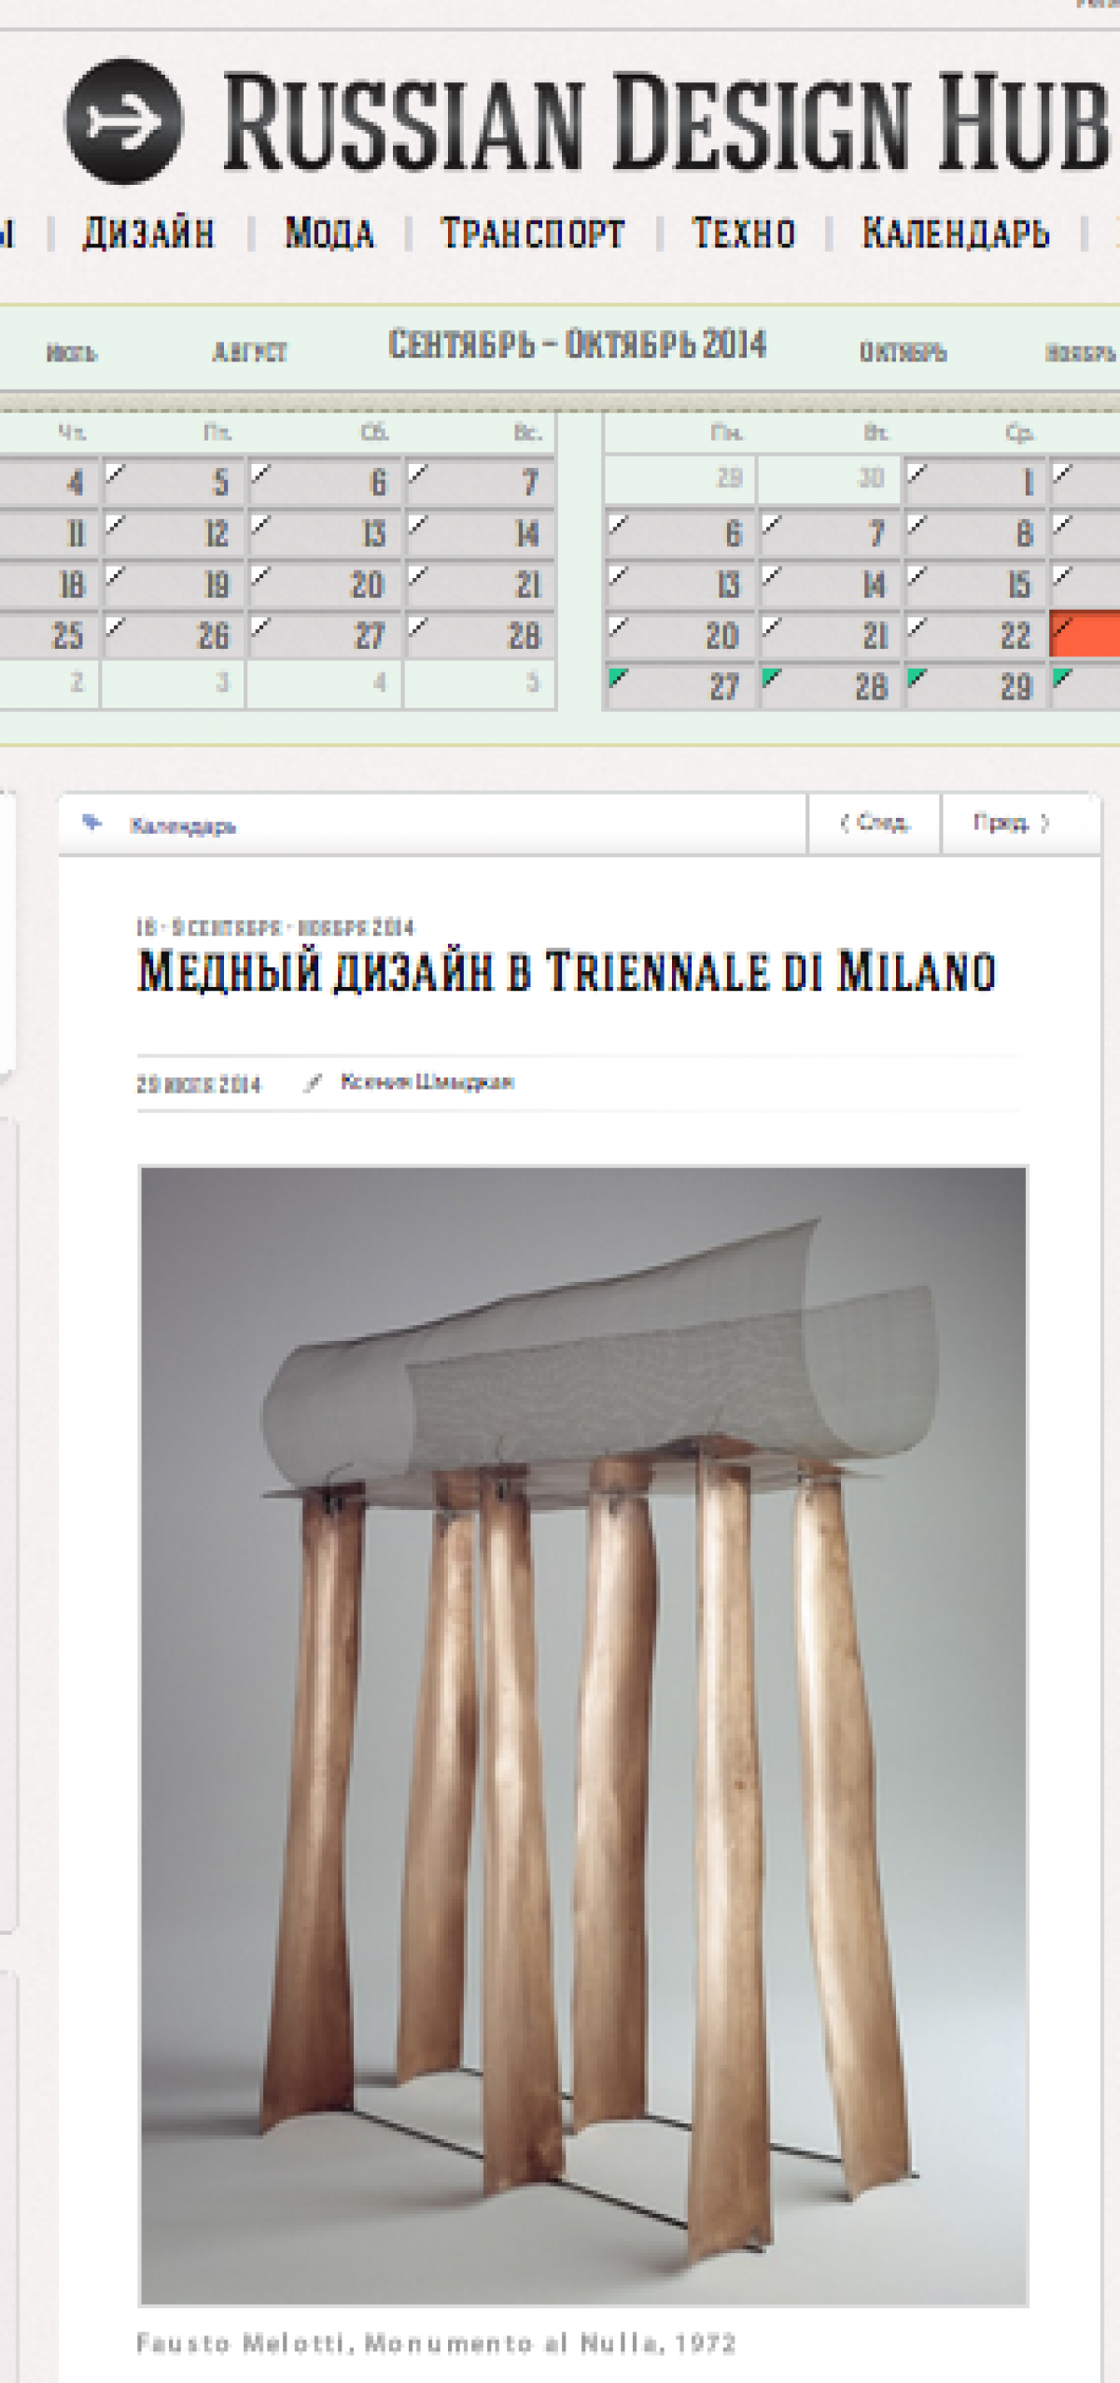Pick Saturday, September 20 in the calendar

(325, 585)
